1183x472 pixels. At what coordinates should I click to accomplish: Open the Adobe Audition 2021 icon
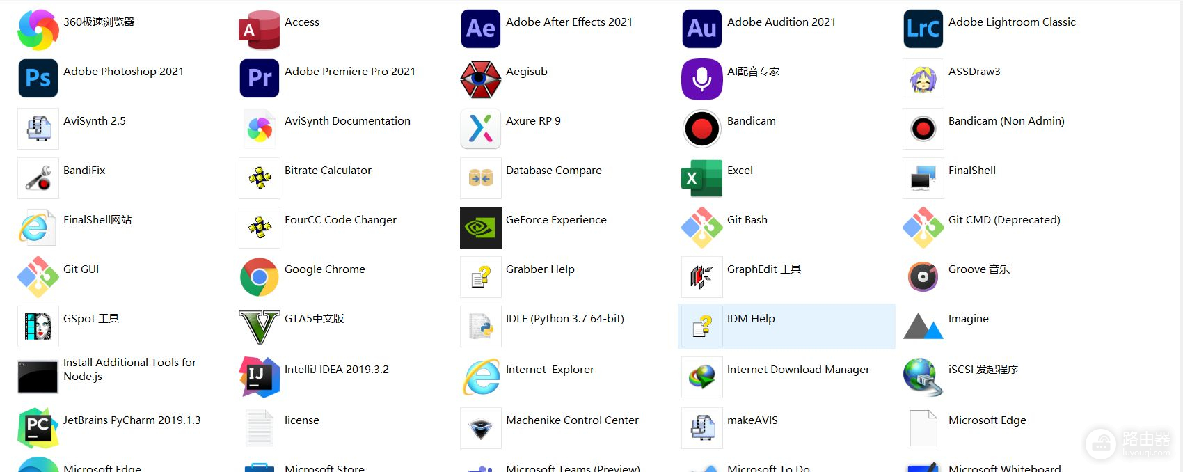pos(701,29)
